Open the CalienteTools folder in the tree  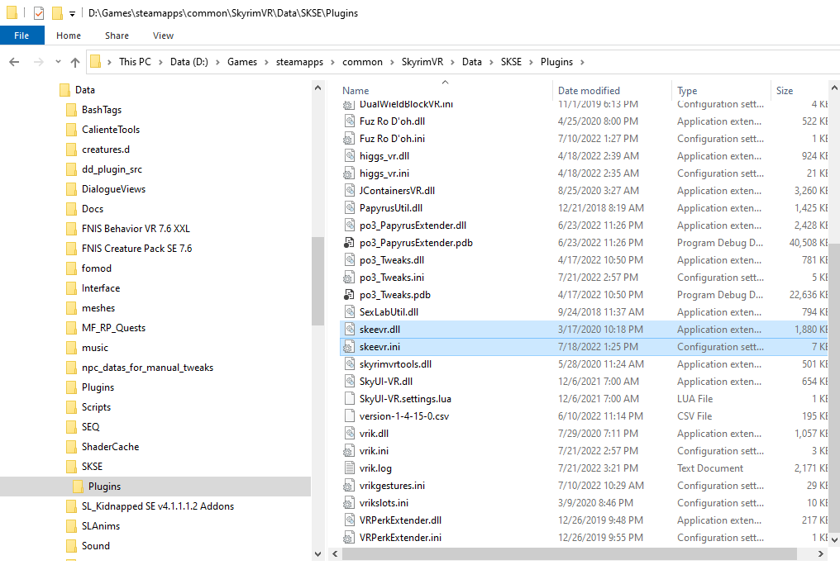(110, 130)
